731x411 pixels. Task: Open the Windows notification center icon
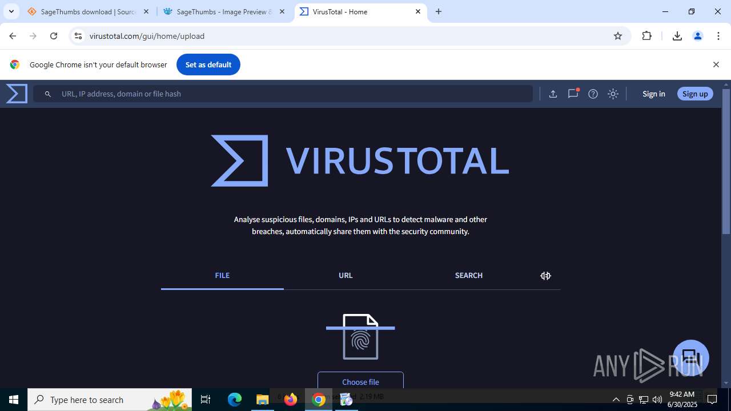pos(712,400)
